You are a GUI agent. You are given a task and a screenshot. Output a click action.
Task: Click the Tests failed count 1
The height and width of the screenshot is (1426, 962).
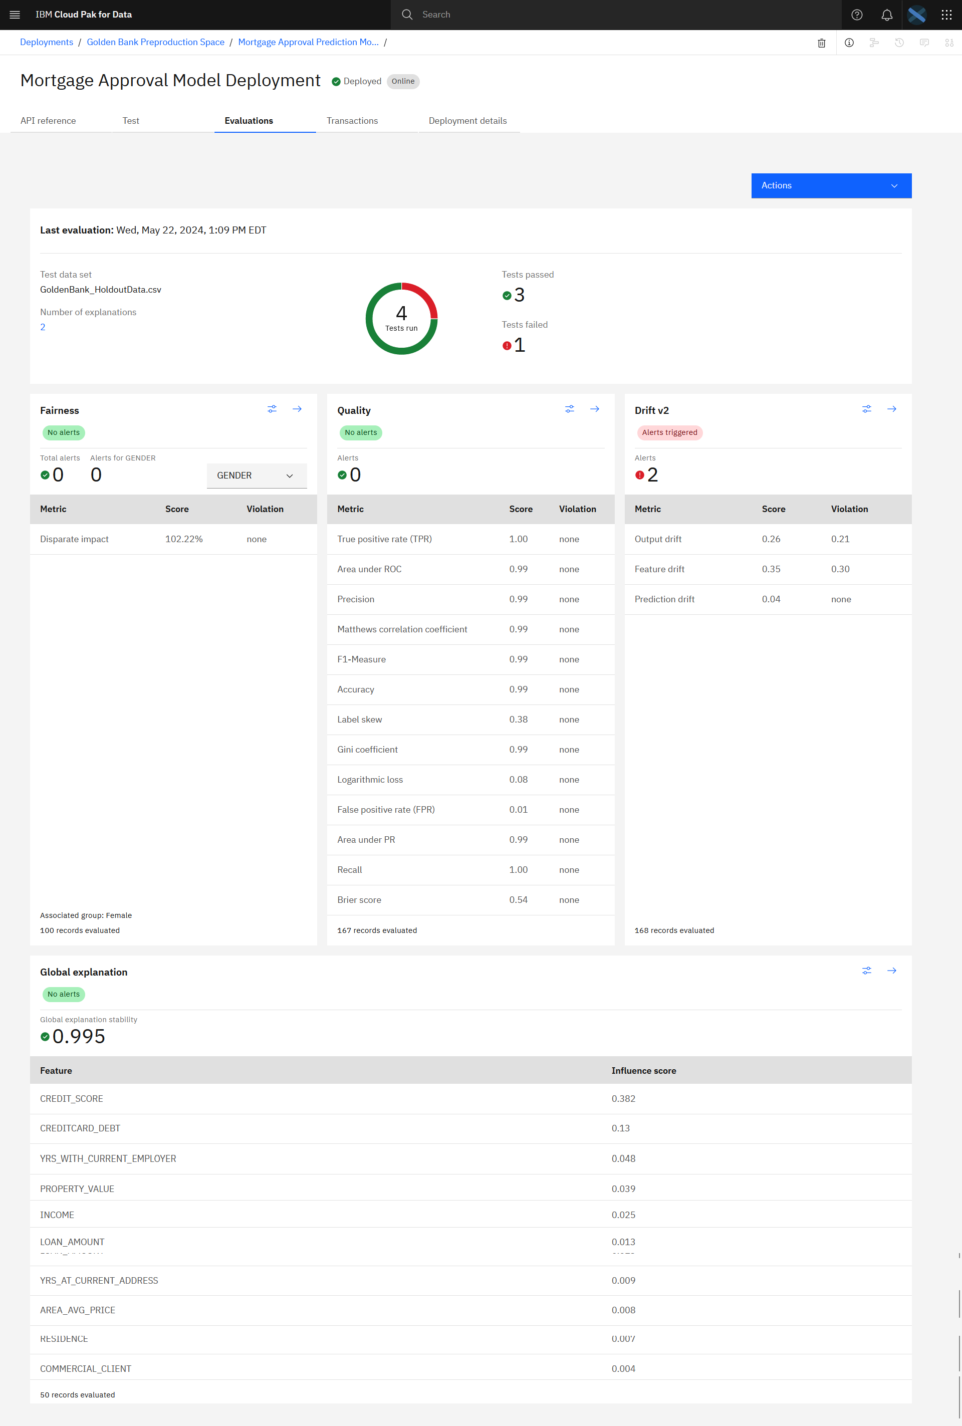[520, 345]
